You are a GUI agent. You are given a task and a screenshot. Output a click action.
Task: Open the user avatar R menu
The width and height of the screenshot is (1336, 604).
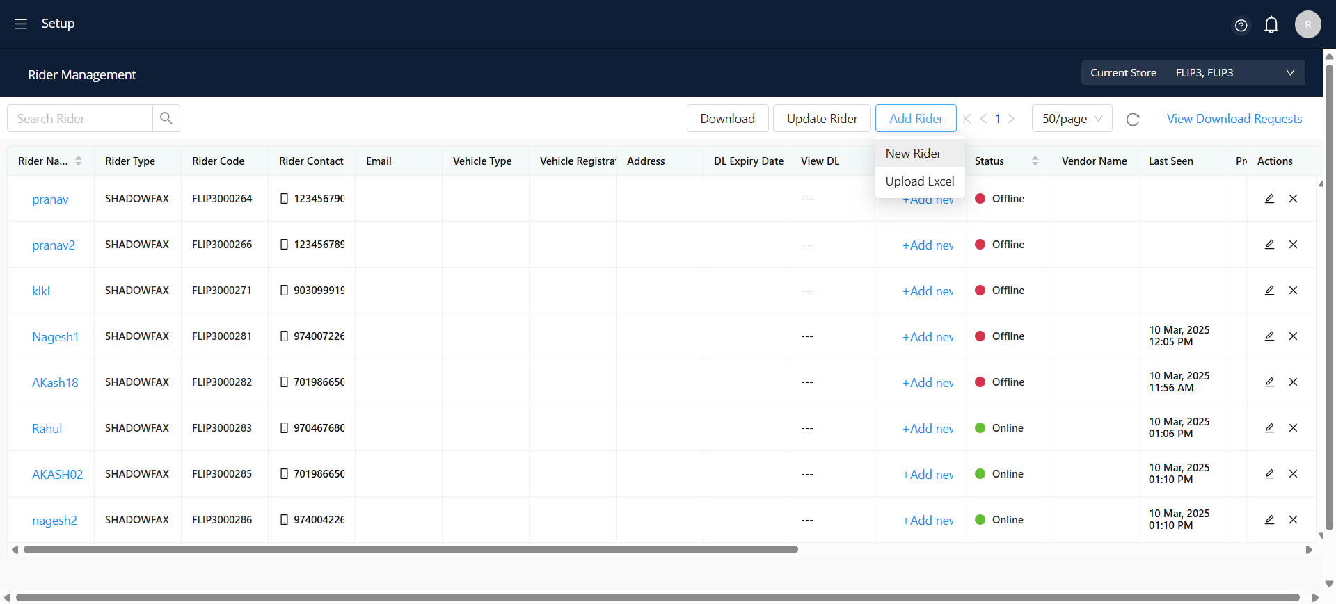click(1307, 24)
